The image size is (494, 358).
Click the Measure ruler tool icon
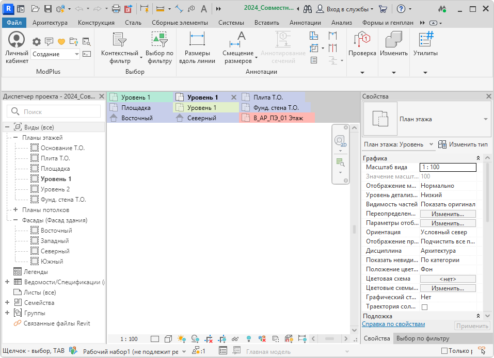[160, 9]
